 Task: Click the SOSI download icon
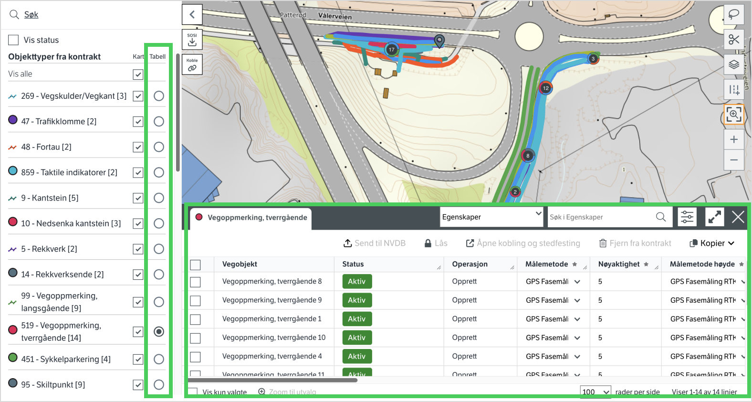[x=192, y=40]
